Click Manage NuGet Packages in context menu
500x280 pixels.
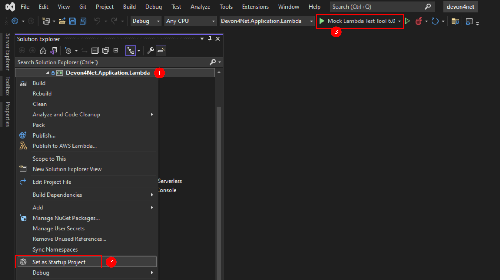pos(66,218)
